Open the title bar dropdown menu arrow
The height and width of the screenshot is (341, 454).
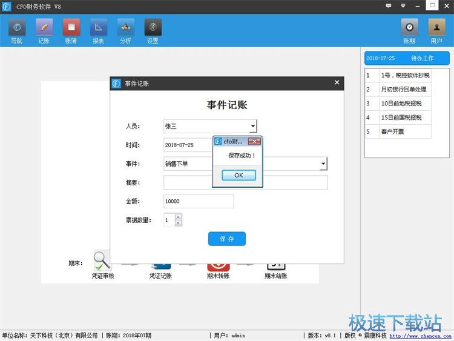click(403, 6)
